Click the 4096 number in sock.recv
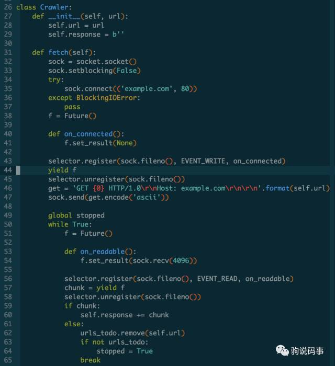 point(181,260)
